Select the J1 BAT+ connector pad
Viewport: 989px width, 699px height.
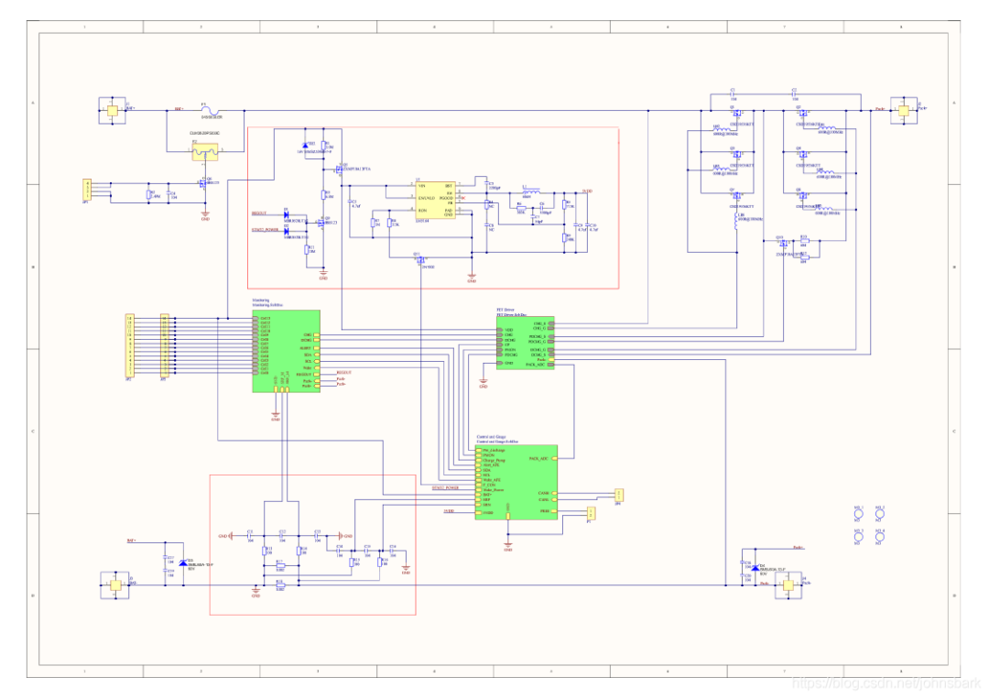[113, 111]
